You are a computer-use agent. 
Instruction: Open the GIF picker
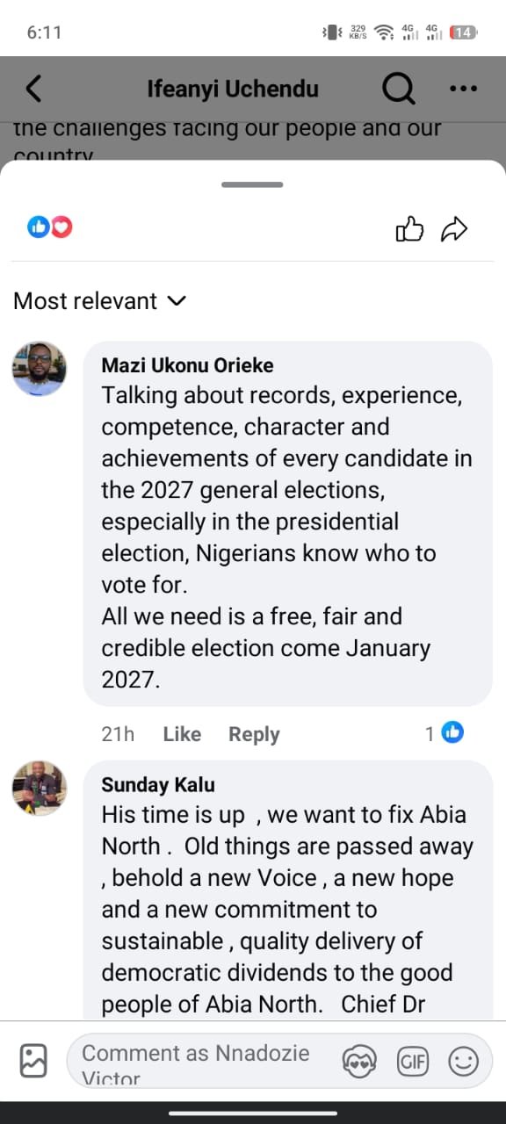click(412, 1062)
